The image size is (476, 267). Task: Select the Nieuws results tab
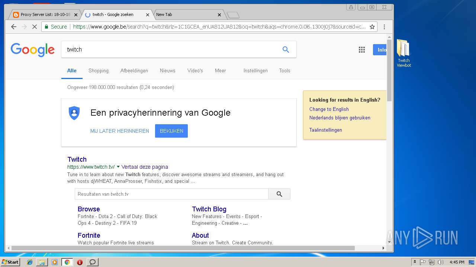(168, 70)
